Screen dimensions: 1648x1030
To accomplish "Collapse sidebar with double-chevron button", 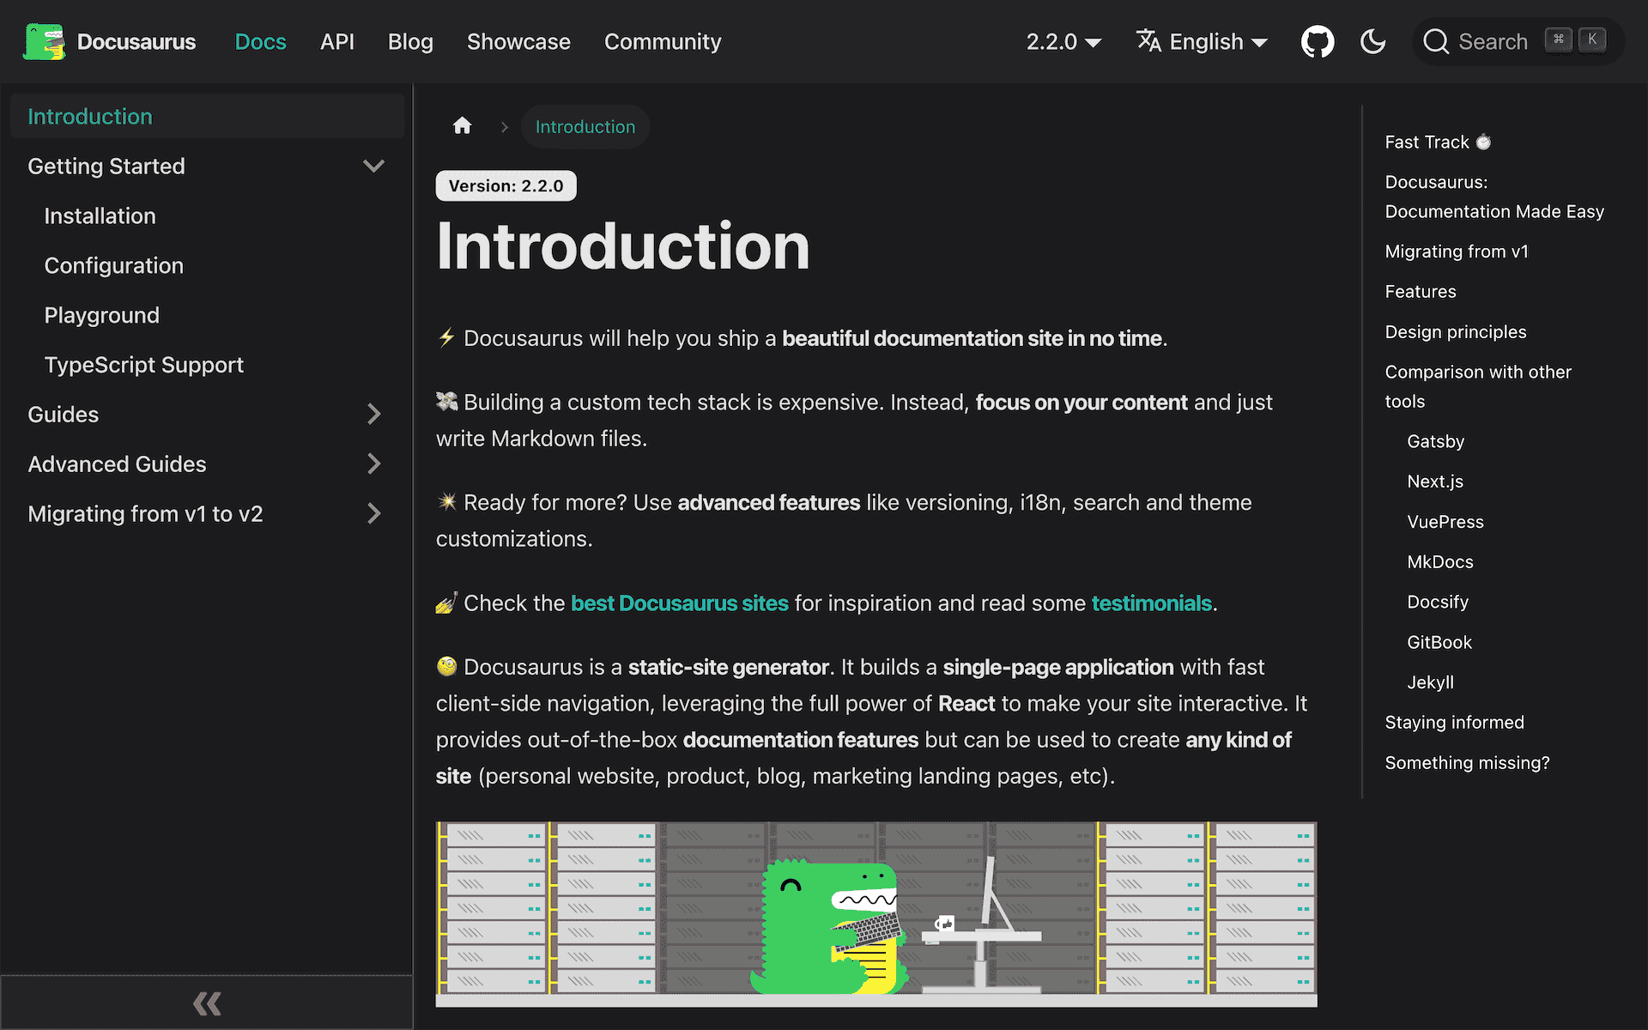I will click(206, 1003).
